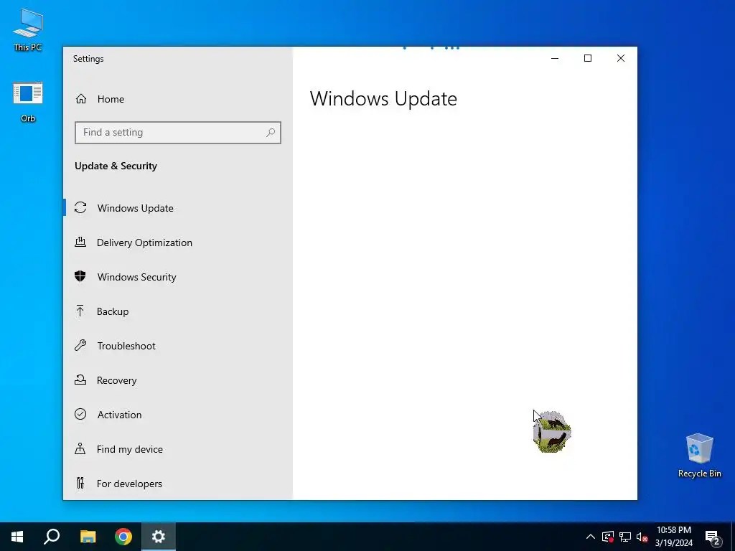This screenshot has height=551, width=735.
Task: Open Windows Security page
Action: point(178,277)
